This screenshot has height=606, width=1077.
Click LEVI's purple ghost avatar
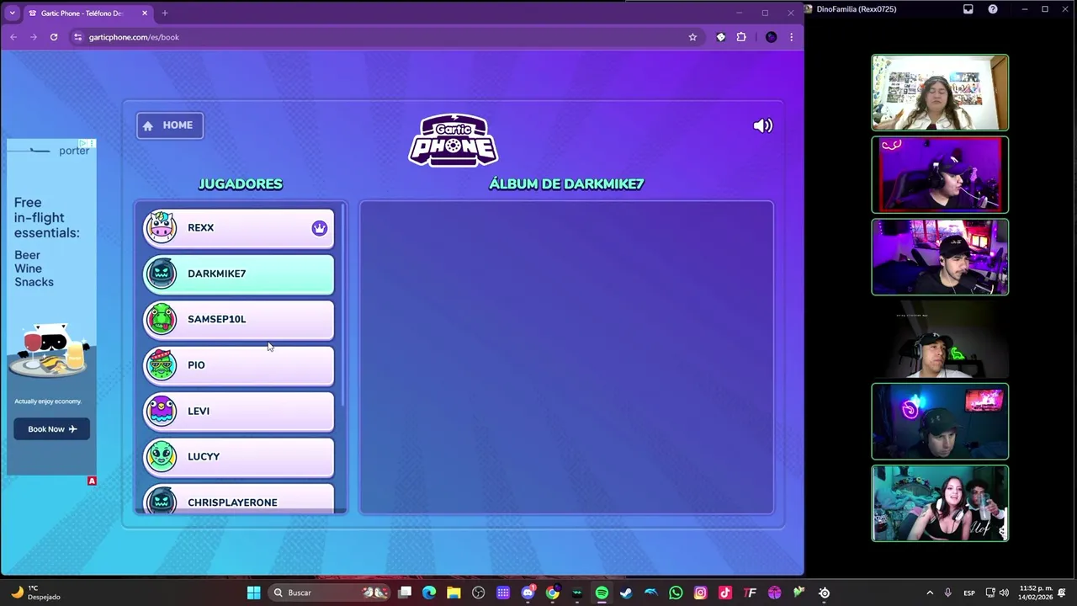click(161, 411)
